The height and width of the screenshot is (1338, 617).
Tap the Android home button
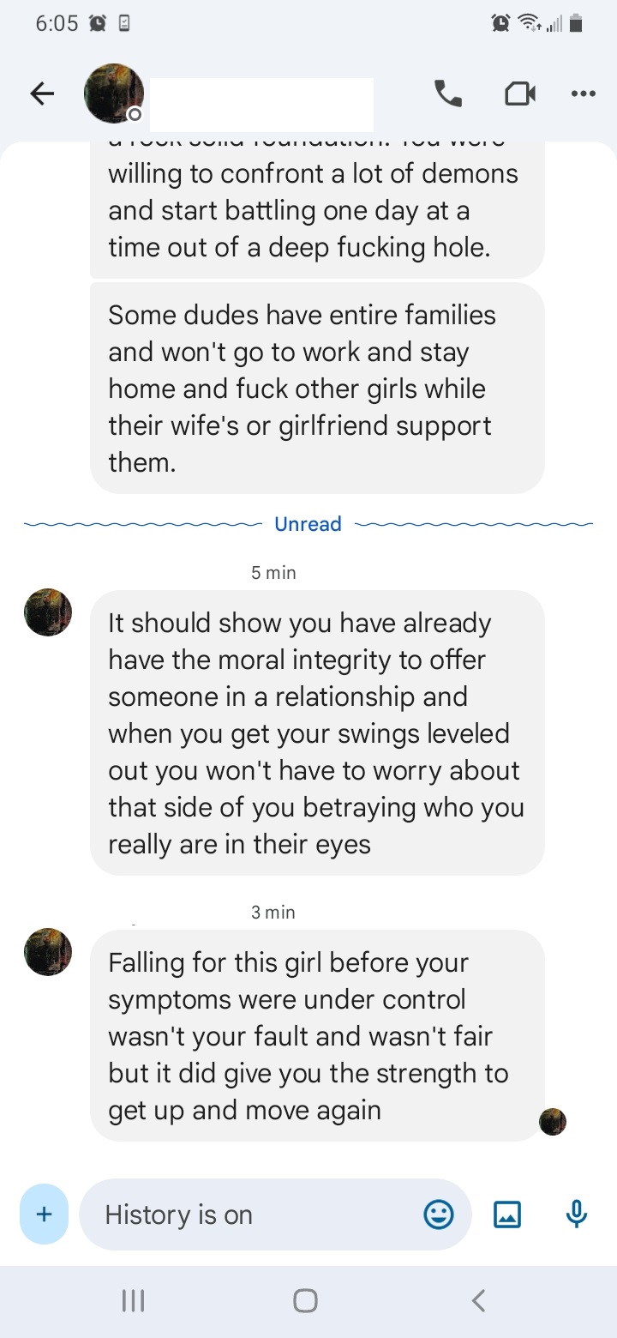point(306,1301)
